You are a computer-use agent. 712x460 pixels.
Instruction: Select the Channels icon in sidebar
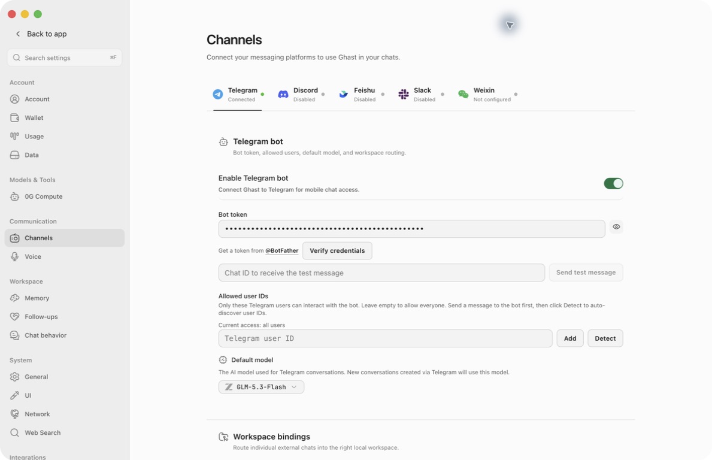coord(14,238)
